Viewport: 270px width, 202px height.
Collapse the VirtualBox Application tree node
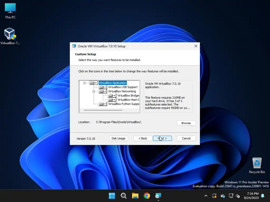[x=84, y=83]
